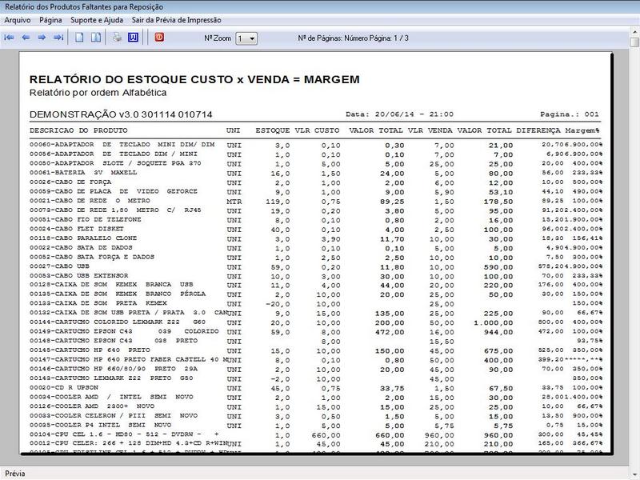Go to next page arrow
Image resolution: width=640 pixels, height=480 pixels.
[x=42, y=38]
